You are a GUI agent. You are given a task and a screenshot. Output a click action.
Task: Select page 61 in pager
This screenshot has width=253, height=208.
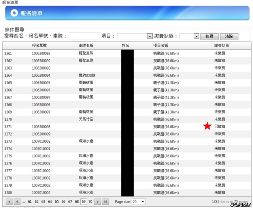30,202
